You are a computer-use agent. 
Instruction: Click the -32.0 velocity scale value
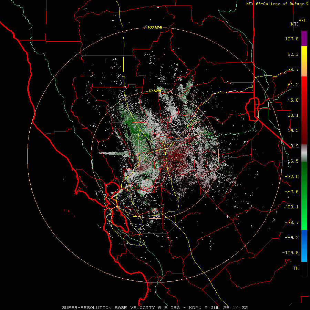[x=292, y=177]
